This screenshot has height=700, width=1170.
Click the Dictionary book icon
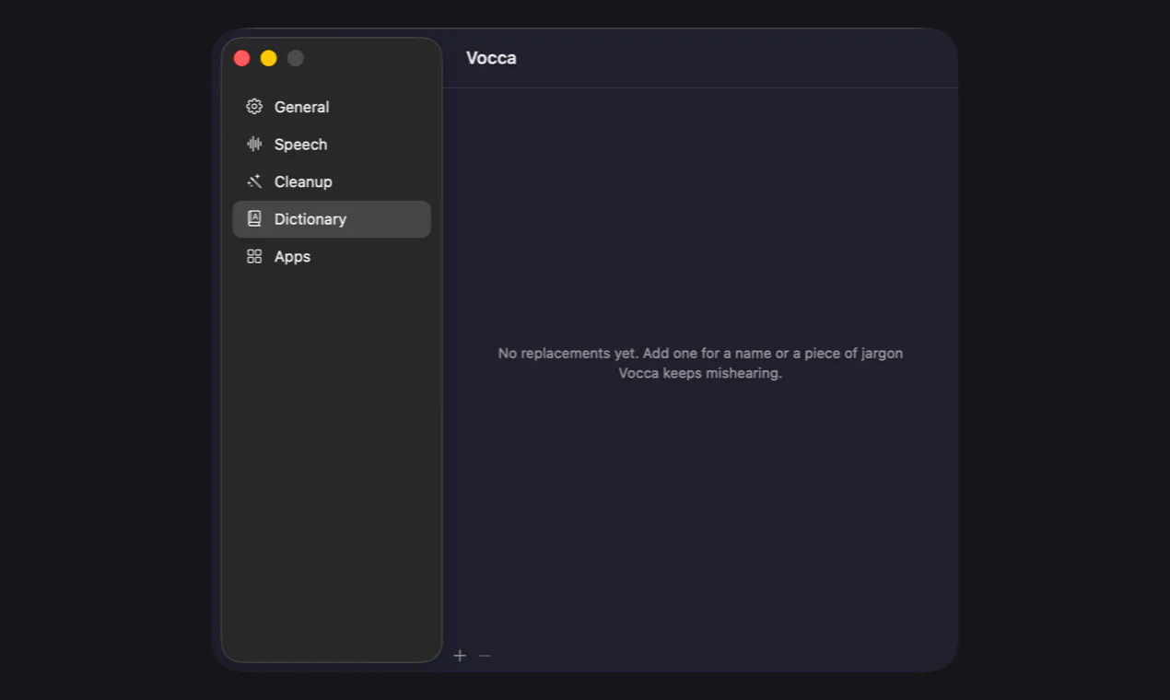coord(254,219)
